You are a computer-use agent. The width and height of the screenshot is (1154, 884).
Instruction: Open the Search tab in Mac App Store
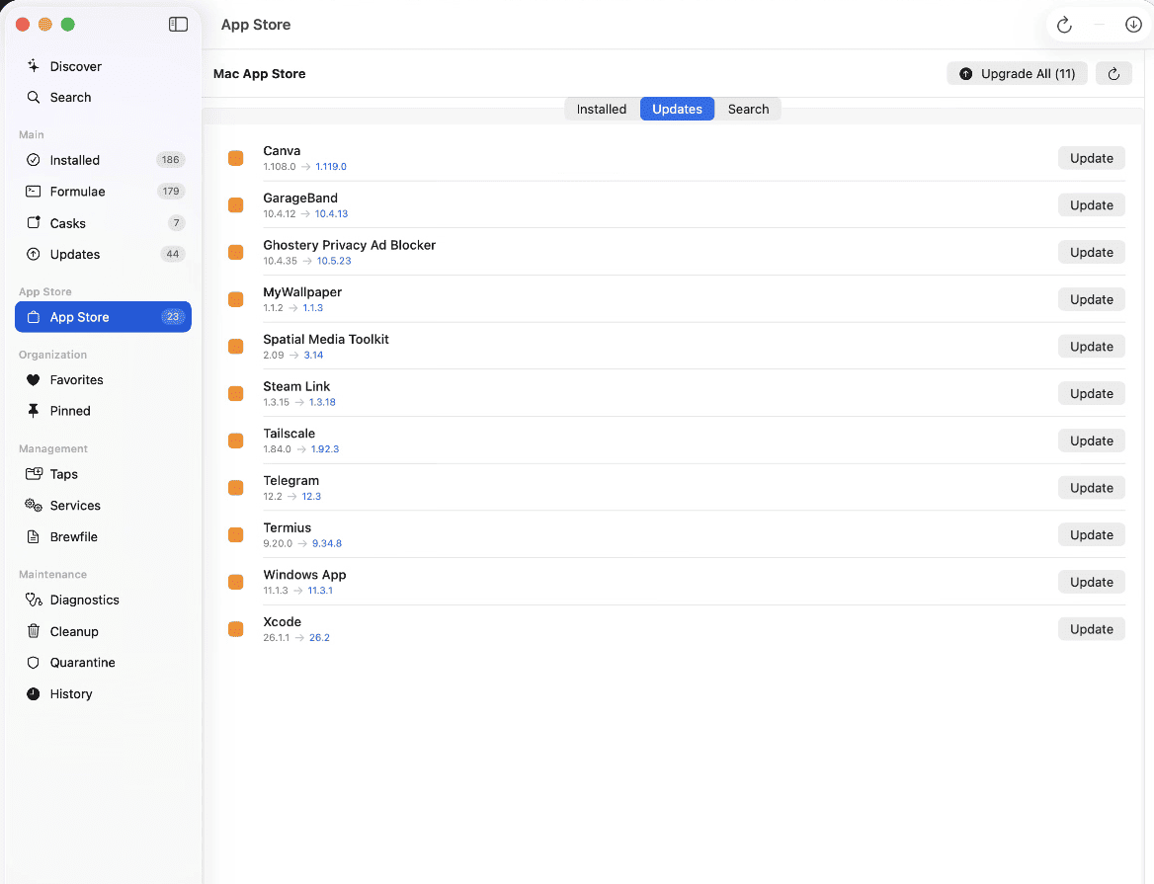749,109
